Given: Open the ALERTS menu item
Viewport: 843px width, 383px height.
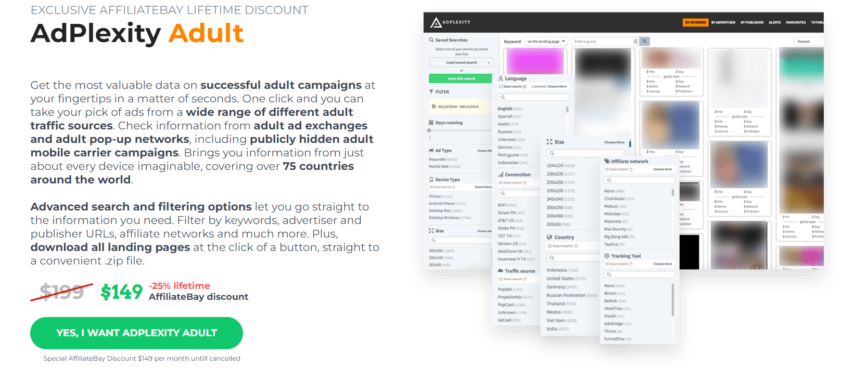Looking at the screenshot, I should (x=775, y=22).
